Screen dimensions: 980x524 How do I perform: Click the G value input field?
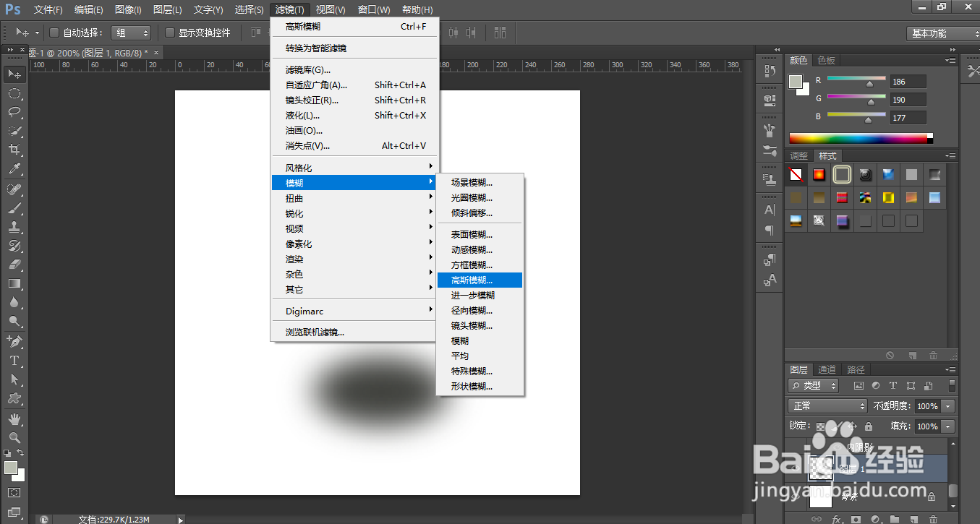(908, 100)
